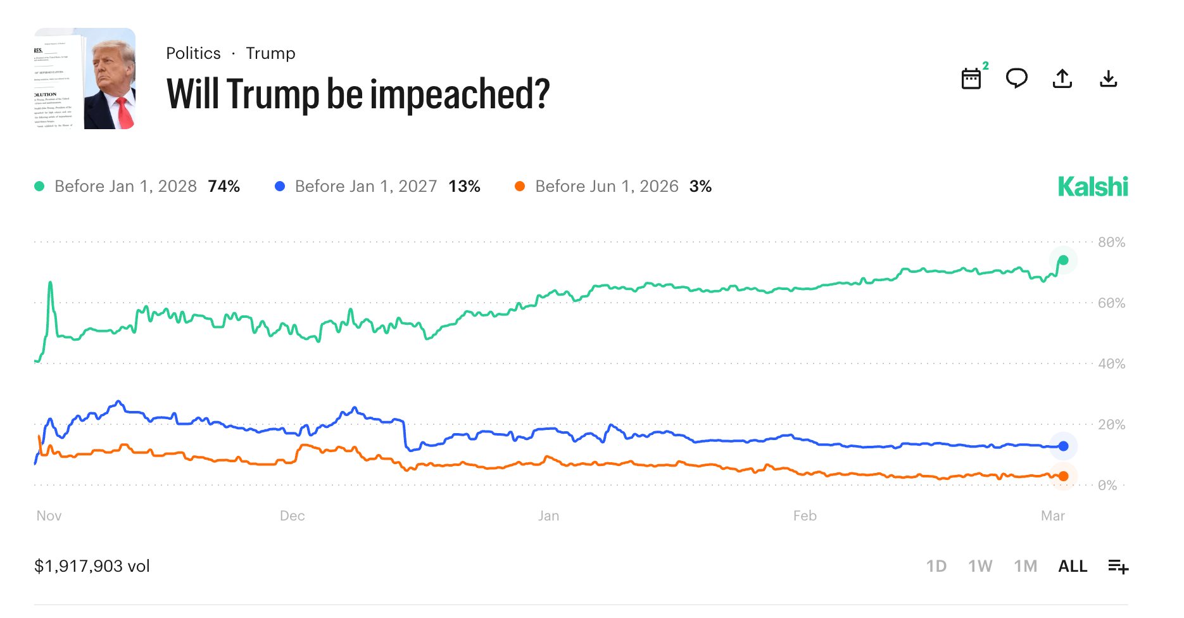
Task: Open the calendar icon with the 2 badge
Action: click(x=973, y=79)
